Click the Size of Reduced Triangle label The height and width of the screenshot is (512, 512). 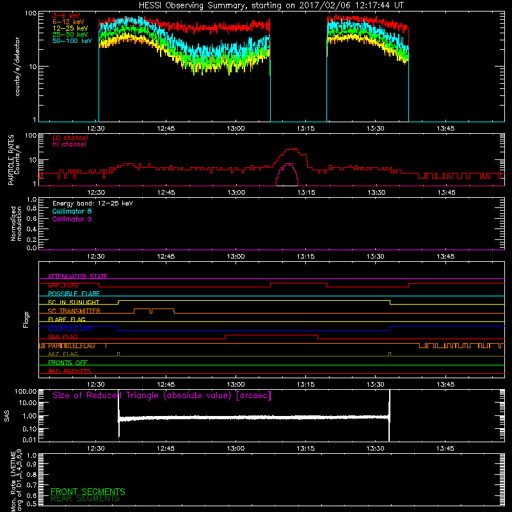(162, 396)
